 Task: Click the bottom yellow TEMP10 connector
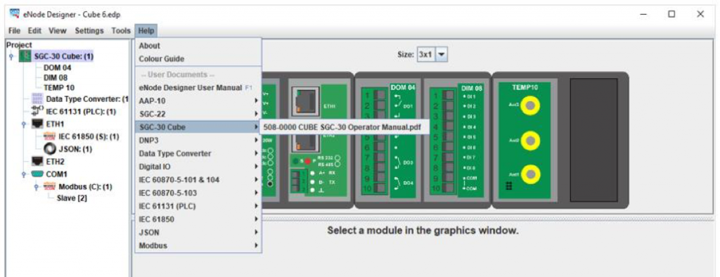530,174
